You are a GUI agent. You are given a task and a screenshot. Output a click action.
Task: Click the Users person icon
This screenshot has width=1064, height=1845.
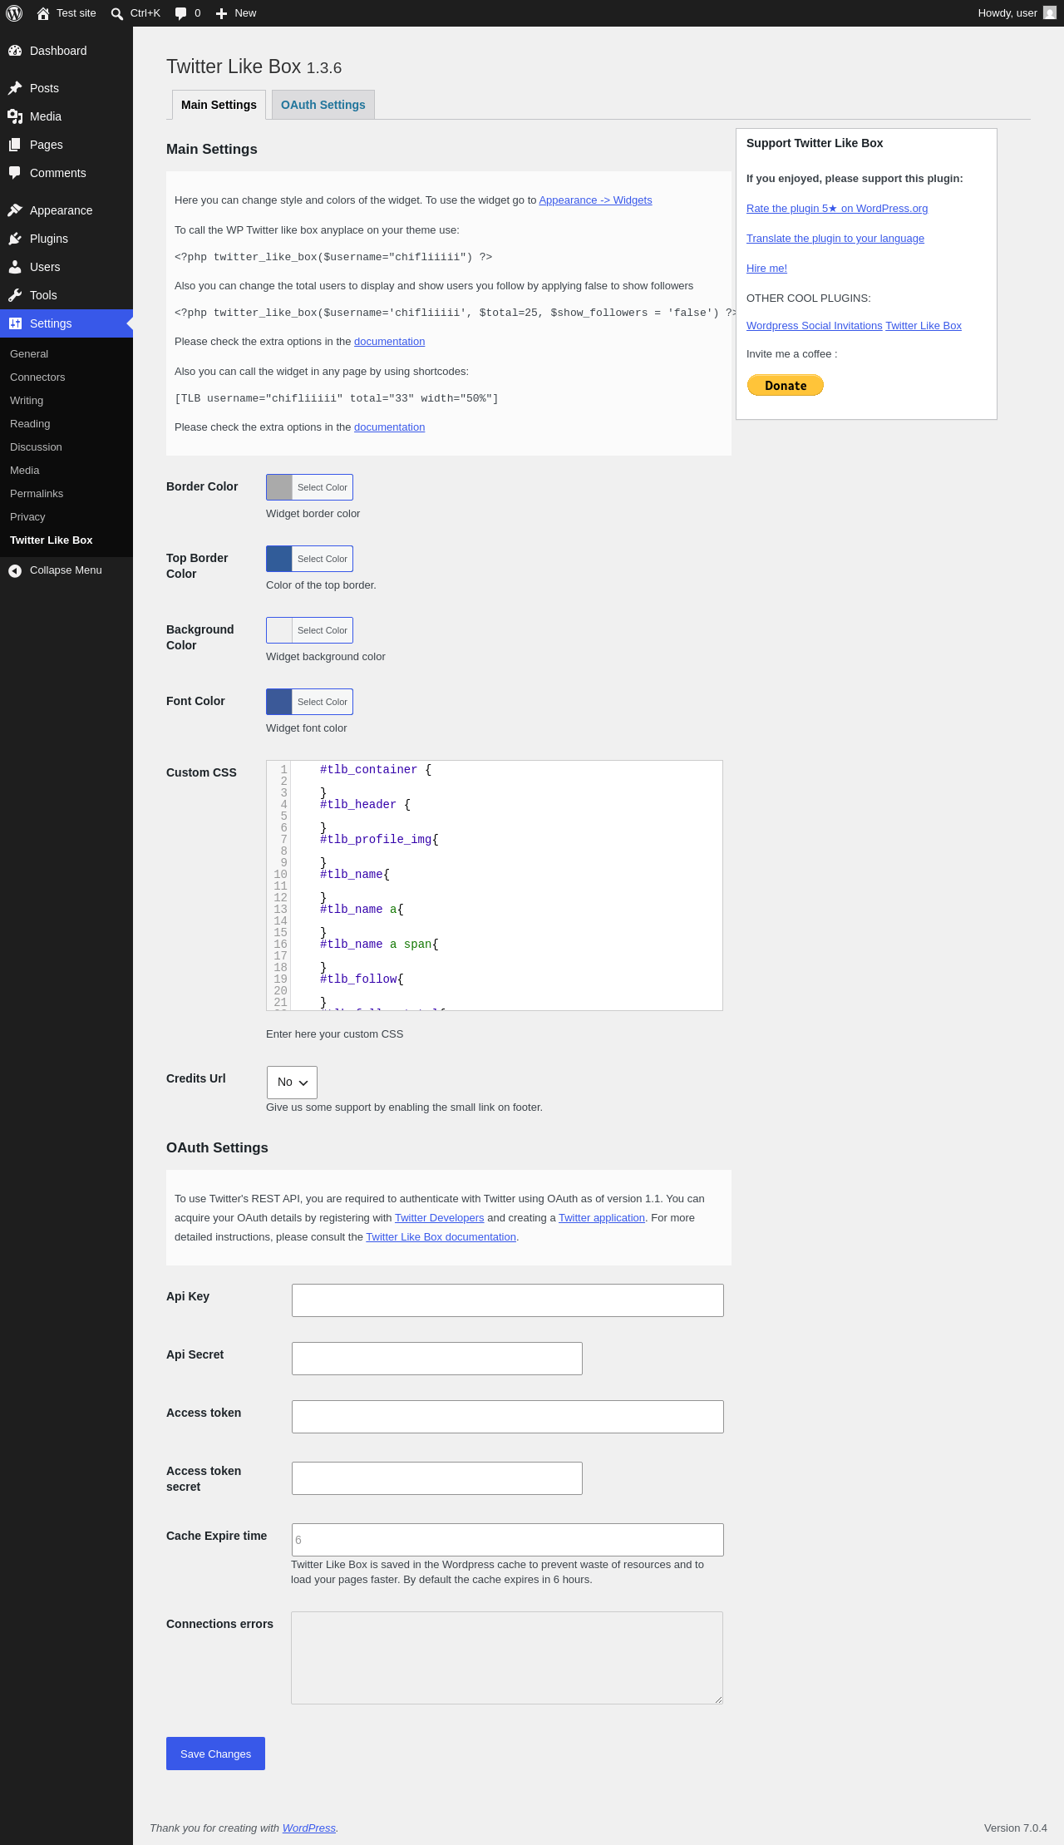point(15,267)
